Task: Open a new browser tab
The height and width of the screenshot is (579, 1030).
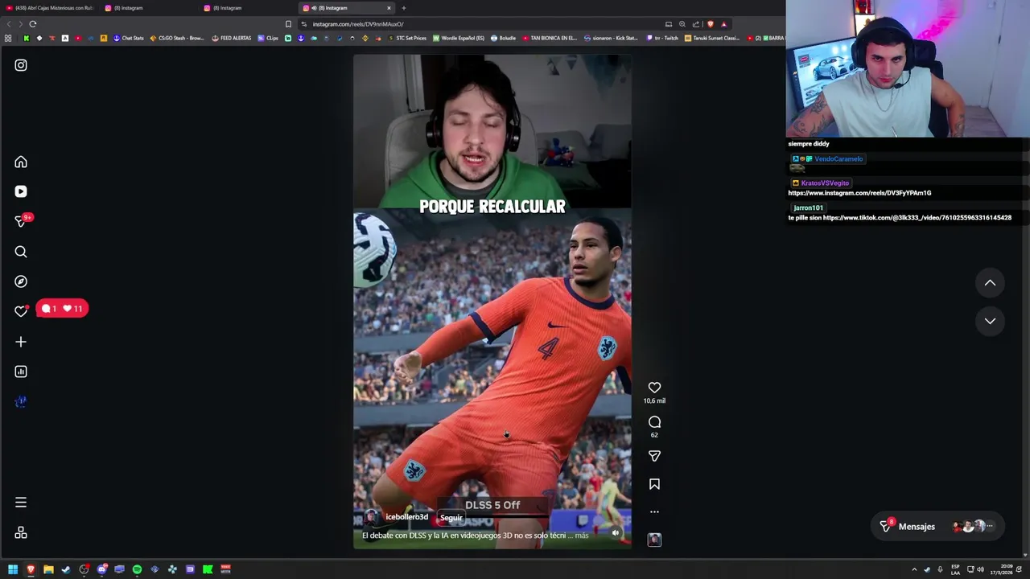Action: (x=404, y=8)
